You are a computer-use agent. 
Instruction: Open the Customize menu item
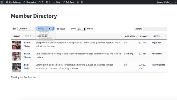coord(30,2)
